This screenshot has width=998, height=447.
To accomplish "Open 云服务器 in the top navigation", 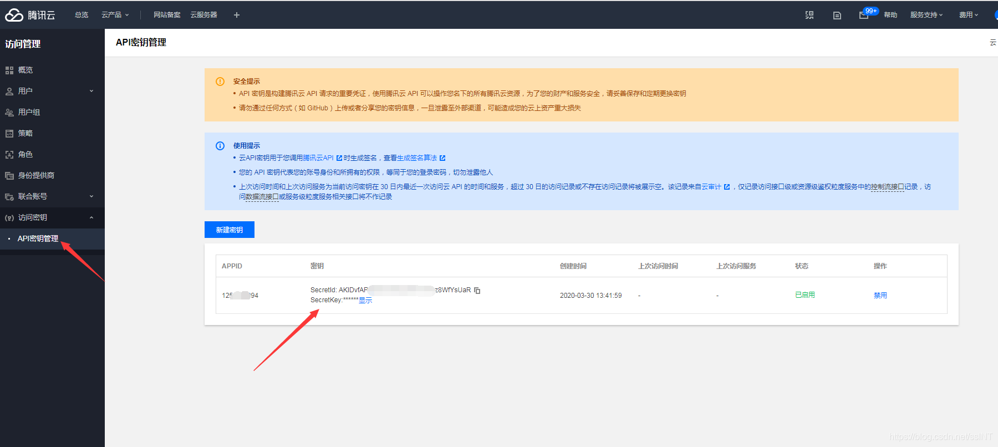I will pos(204,15).
